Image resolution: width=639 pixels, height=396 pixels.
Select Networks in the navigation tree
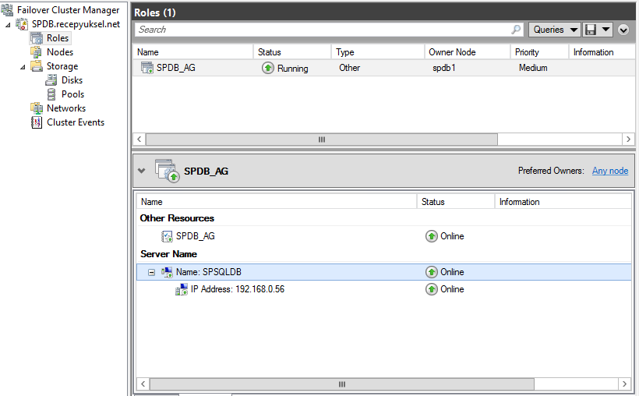(x=66, y=108)
